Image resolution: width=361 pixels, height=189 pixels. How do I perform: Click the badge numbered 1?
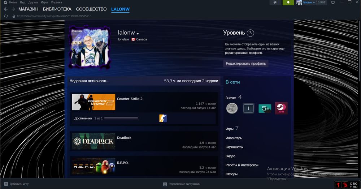tap(248, 108)
